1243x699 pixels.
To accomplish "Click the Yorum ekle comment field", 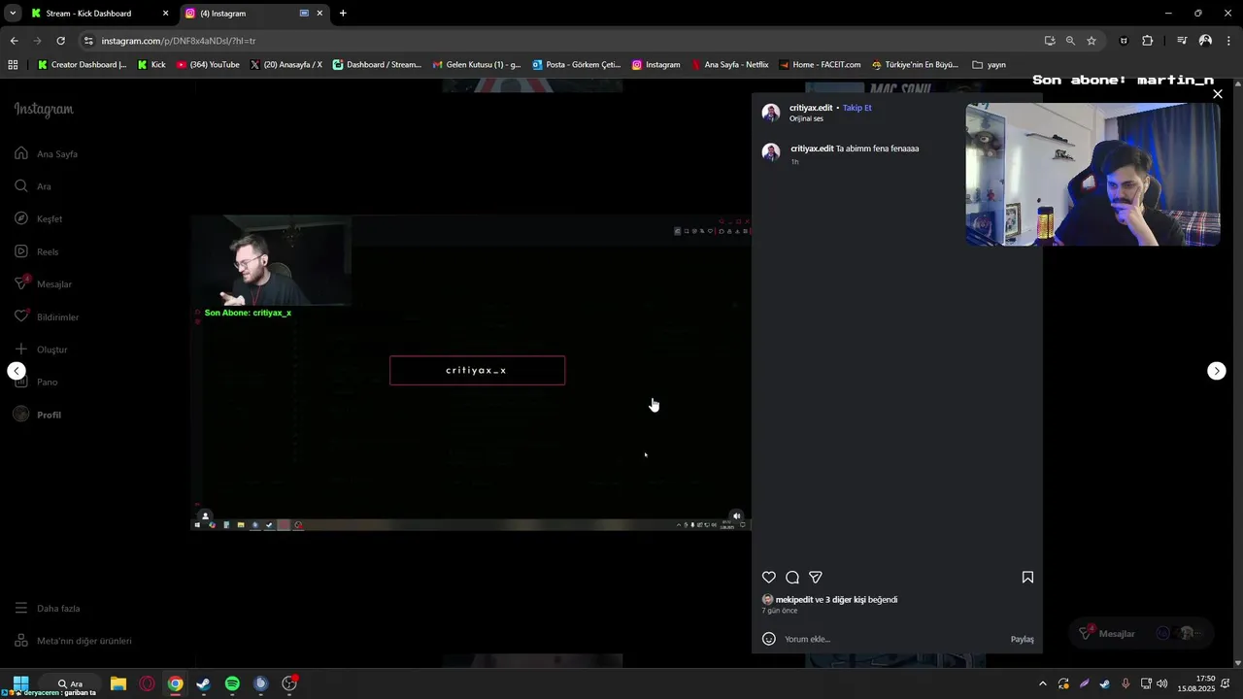I will coord(893,639).
